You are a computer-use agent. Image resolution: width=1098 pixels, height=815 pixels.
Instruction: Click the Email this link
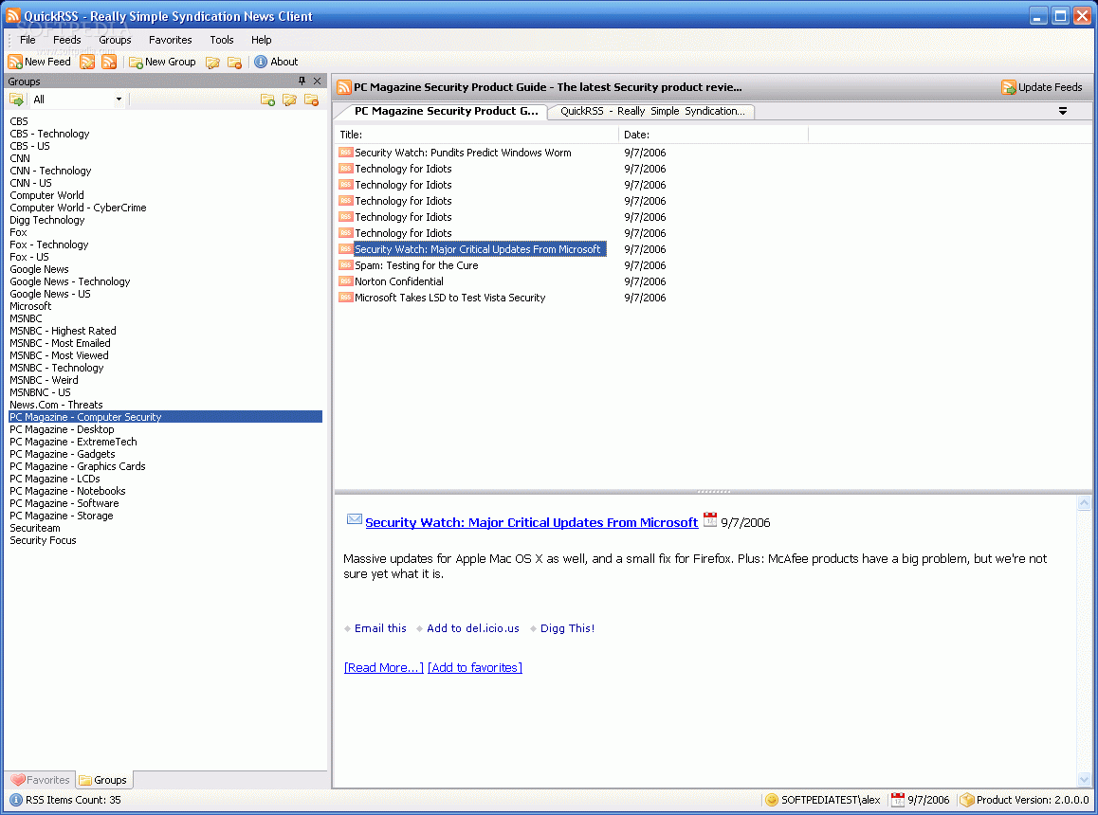[x=380, y=628]
